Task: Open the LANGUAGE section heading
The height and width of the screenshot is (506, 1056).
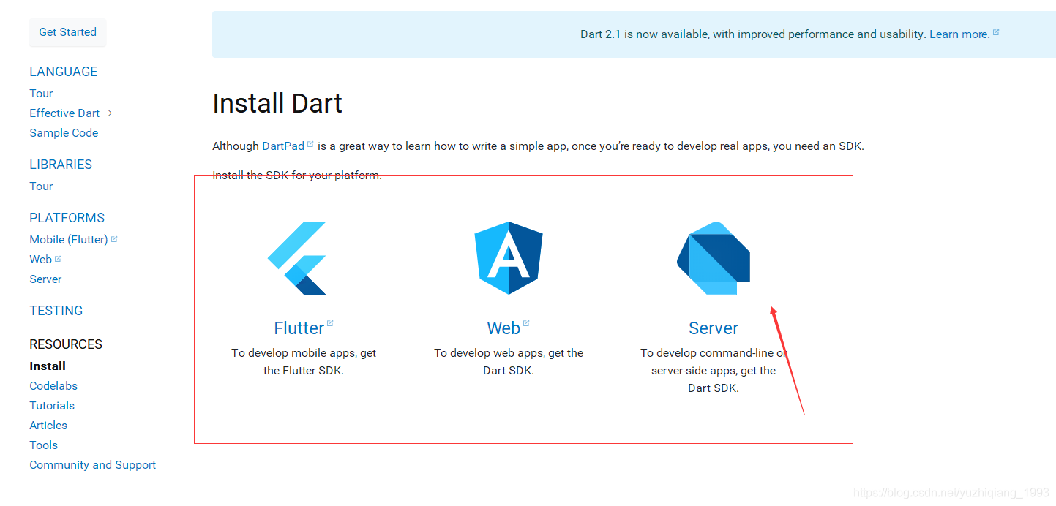Action: tap(64, 72)
